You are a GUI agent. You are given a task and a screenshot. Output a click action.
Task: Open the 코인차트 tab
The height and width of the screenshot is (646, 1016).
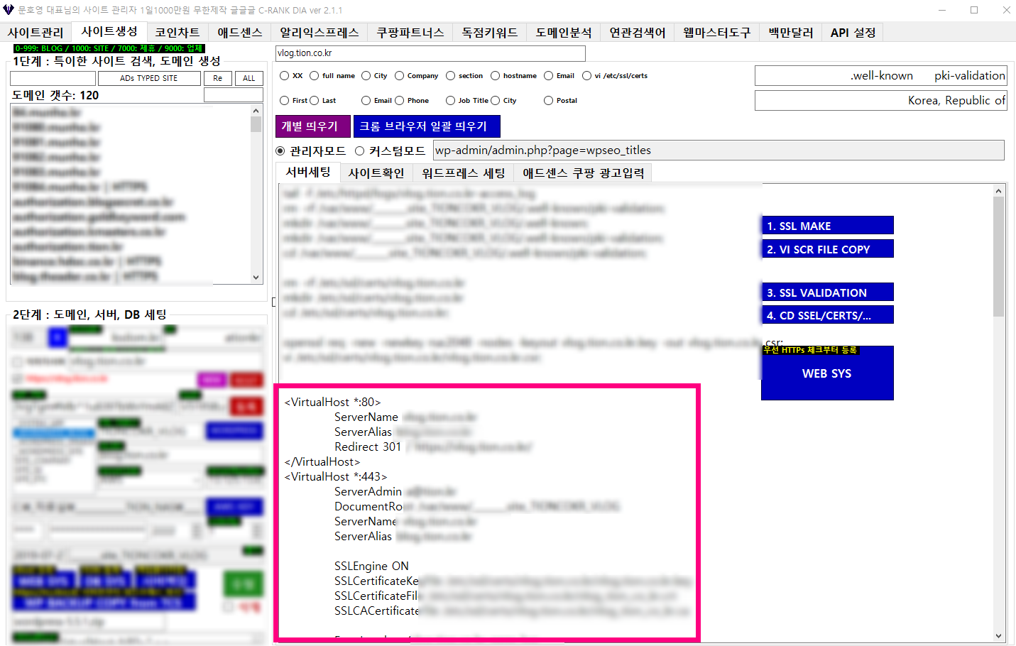pyautogui.click(x=177, y=33)
